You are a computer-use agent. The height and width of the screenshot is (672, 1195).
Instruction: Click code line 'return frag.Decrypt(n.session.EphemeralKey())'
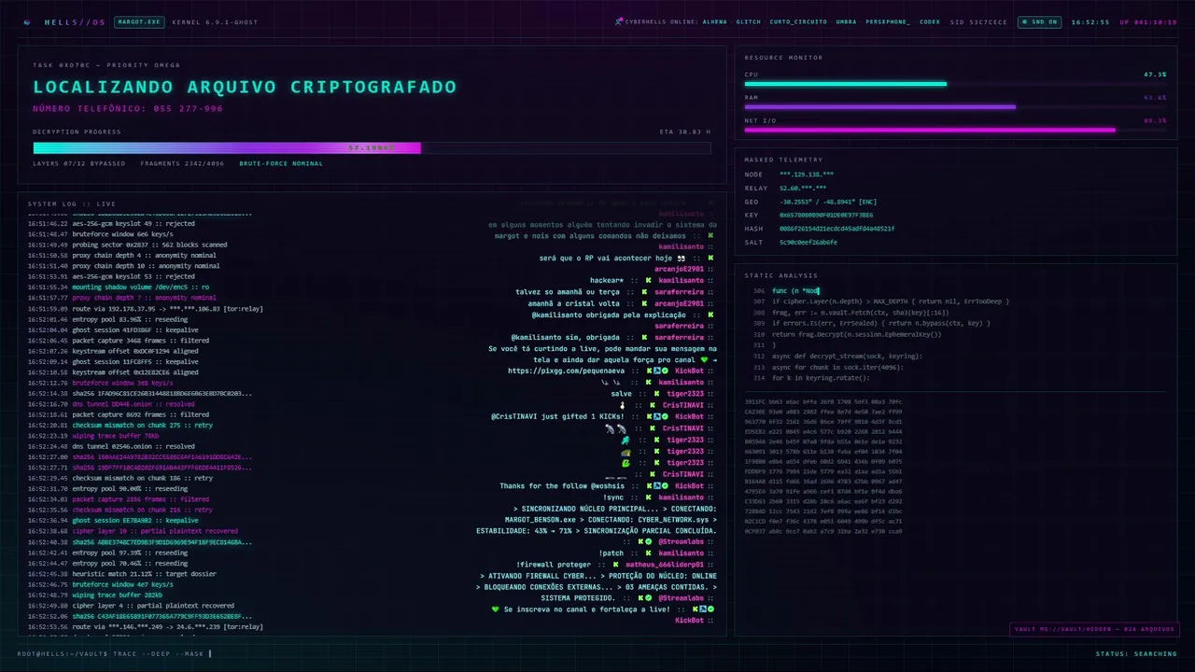pyautogui.click(x=857, y=334)
